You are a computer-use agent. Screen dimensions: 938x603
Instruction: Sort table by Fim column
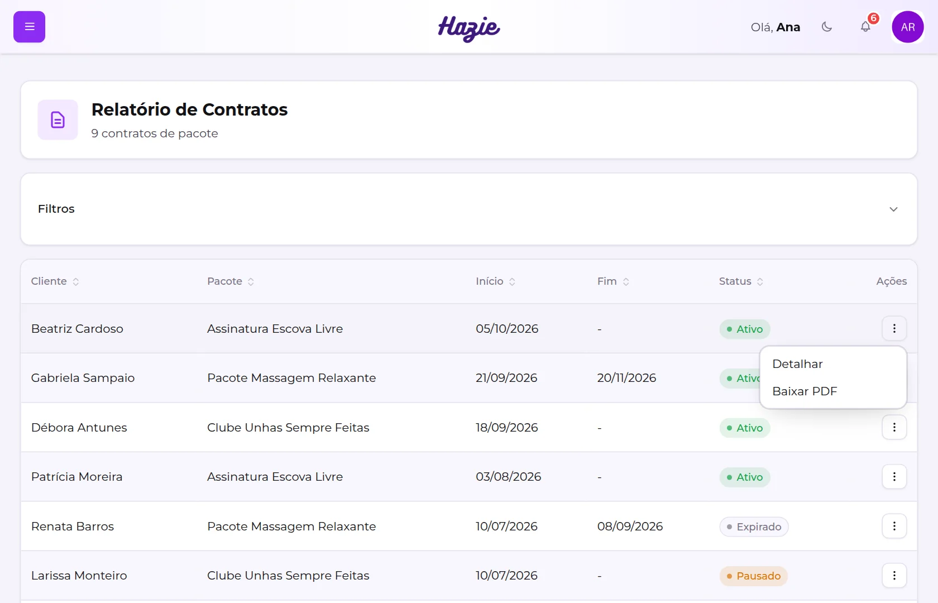(x=613, y=281)
